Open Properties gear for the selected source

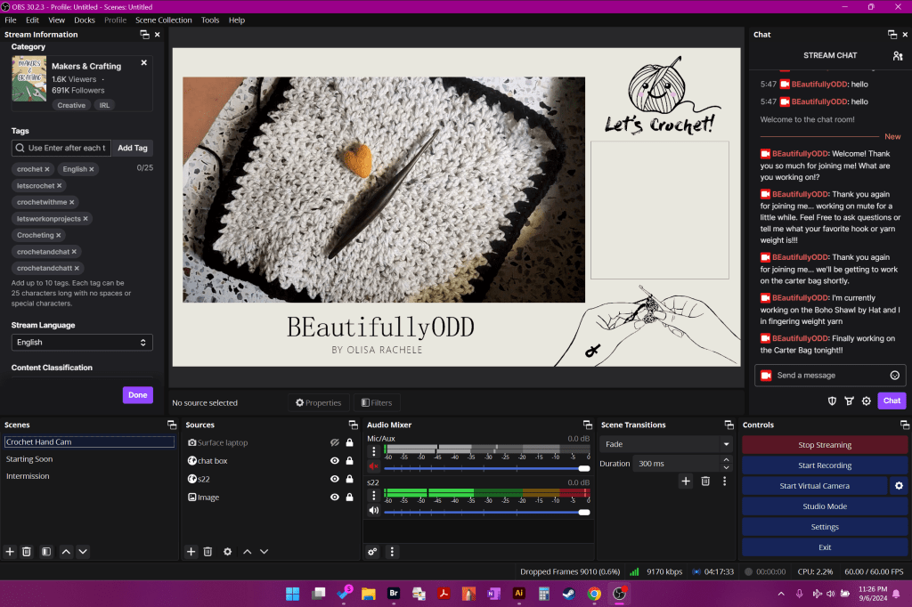[x=226, y=551]
